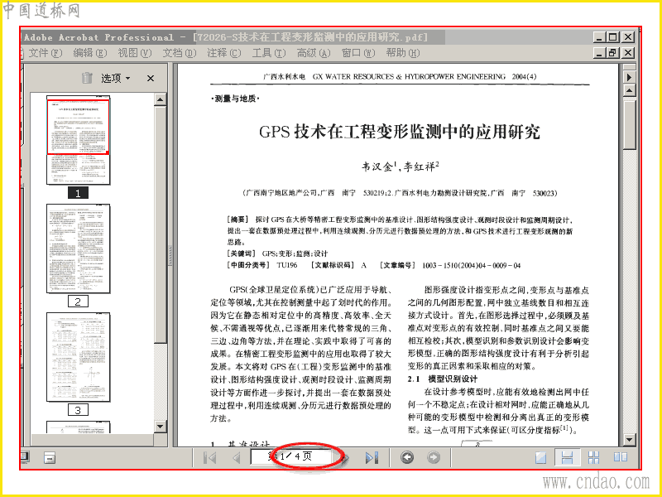Image resolution: width=662 pixels, height=497 pixels.
Task: Select facing pages layout icon
Action: click(x=620, y=457)
